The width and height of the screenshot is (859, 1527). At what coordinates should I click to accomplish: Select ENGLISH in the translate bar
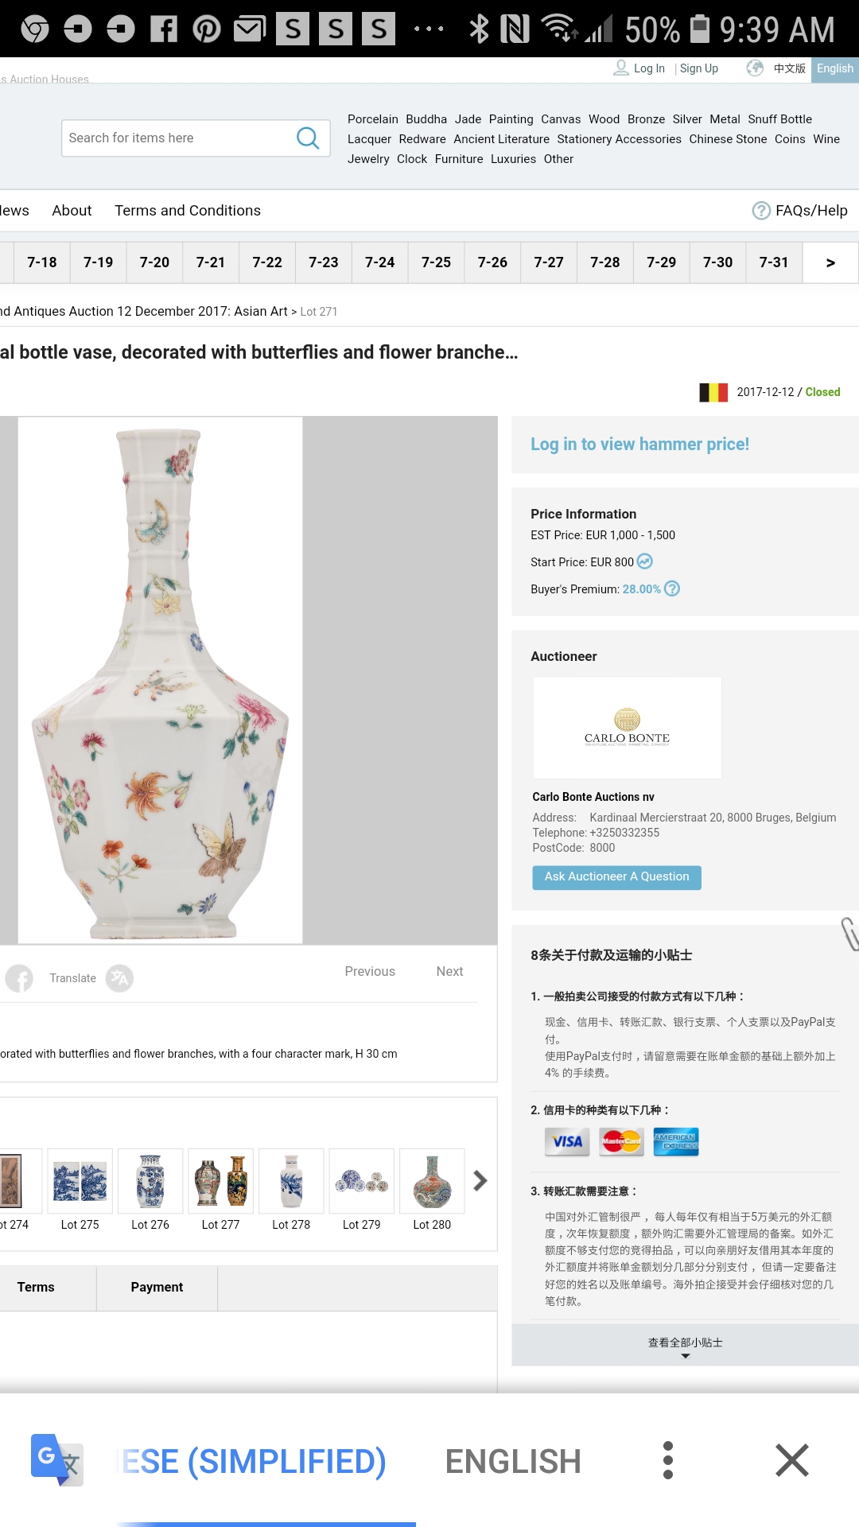point(513,1461)
